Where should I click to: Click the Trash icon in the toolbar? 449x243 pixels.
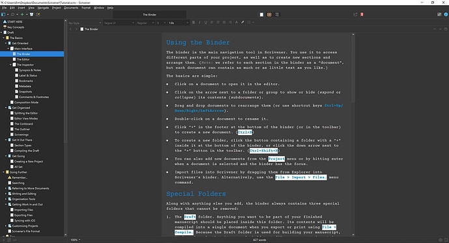pyautogui.click(x=31, y=14)
